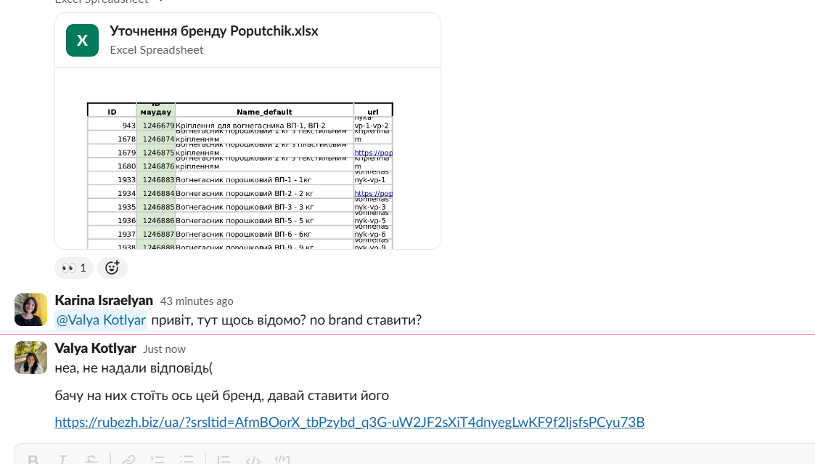Collapse the Excel Spreadsheet attachment caret
This screenshot has height=464, width=815.
click(160, 1)
